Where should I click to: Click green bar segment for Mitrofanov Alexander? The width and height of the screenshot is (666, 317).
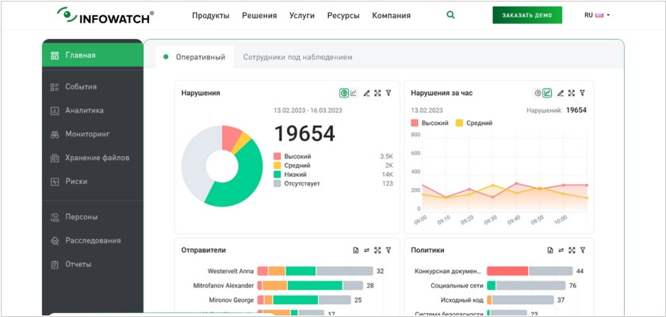coord(315,285)
